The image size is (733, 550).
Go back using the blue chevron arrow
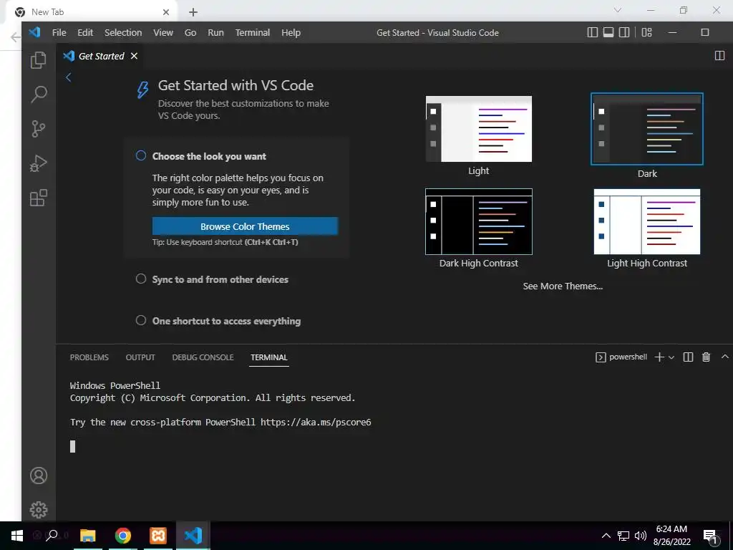tap(68, 77)
